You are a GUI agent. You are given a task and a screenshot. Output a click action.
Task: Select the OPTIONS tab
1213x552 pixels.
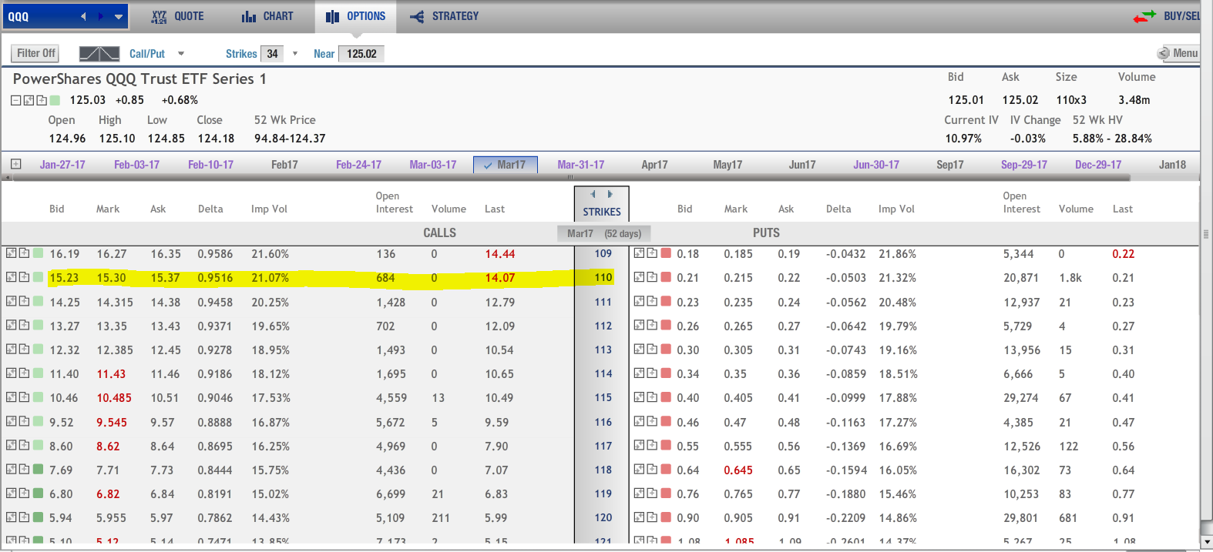[x=355, y=16]
